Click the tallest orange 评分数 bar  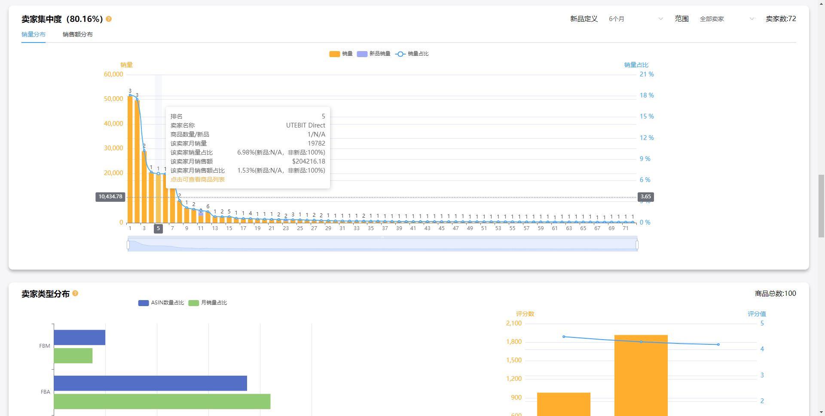pos(641,375)
